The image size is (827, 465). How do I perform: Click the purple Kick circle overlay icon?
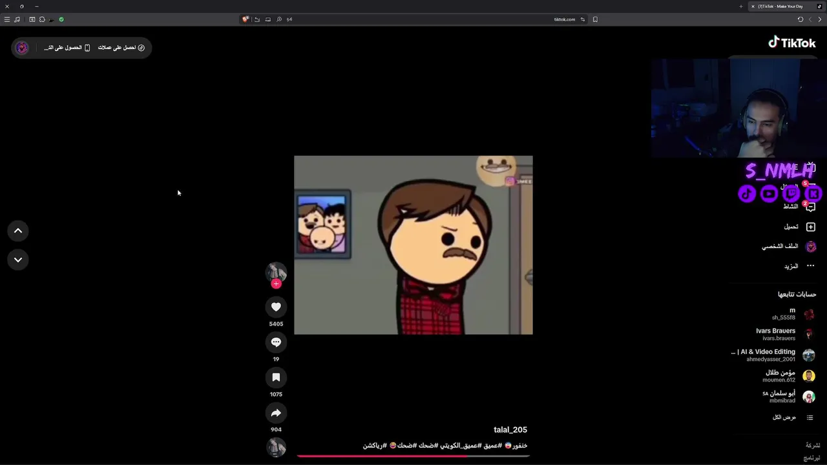[813, 193]
